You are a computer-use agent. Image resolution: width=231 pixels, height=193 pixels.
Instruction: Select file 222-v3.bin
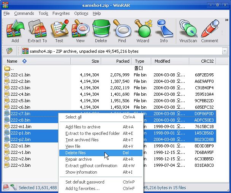21,165
